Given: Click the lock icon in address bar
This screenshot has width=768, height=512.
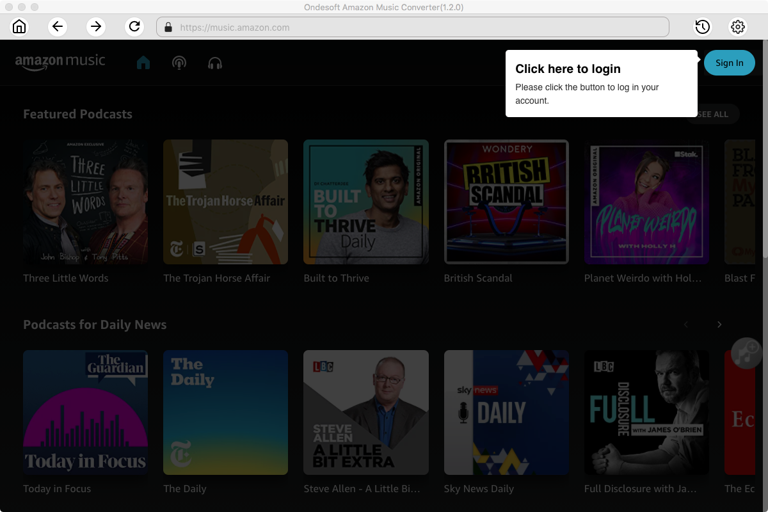Looking at the screenshot, I should pyautogui.click(x=168, y=28).
